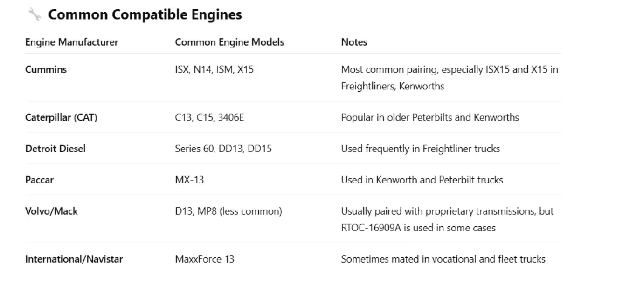This screenshot has height=304, width=622.
Task: Click the Common Compatible Engines heading
Action: click(x=145, y=15)
